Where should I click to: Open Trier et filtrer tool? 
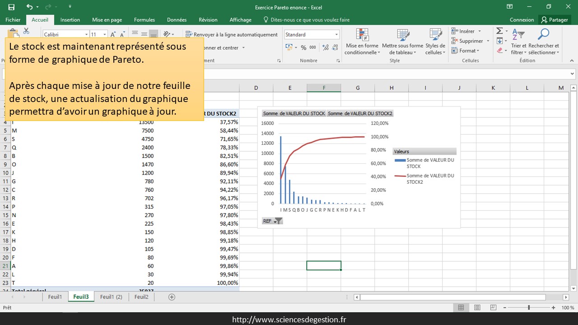click(x=518, y=42)
